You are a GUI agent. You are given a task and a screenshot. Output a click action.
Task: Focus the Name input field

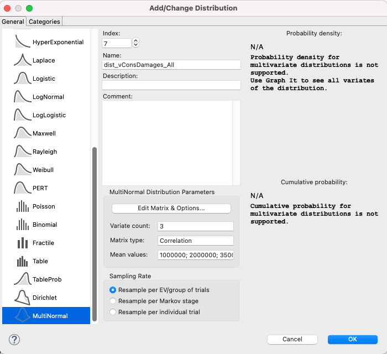(x=171, y=65)
